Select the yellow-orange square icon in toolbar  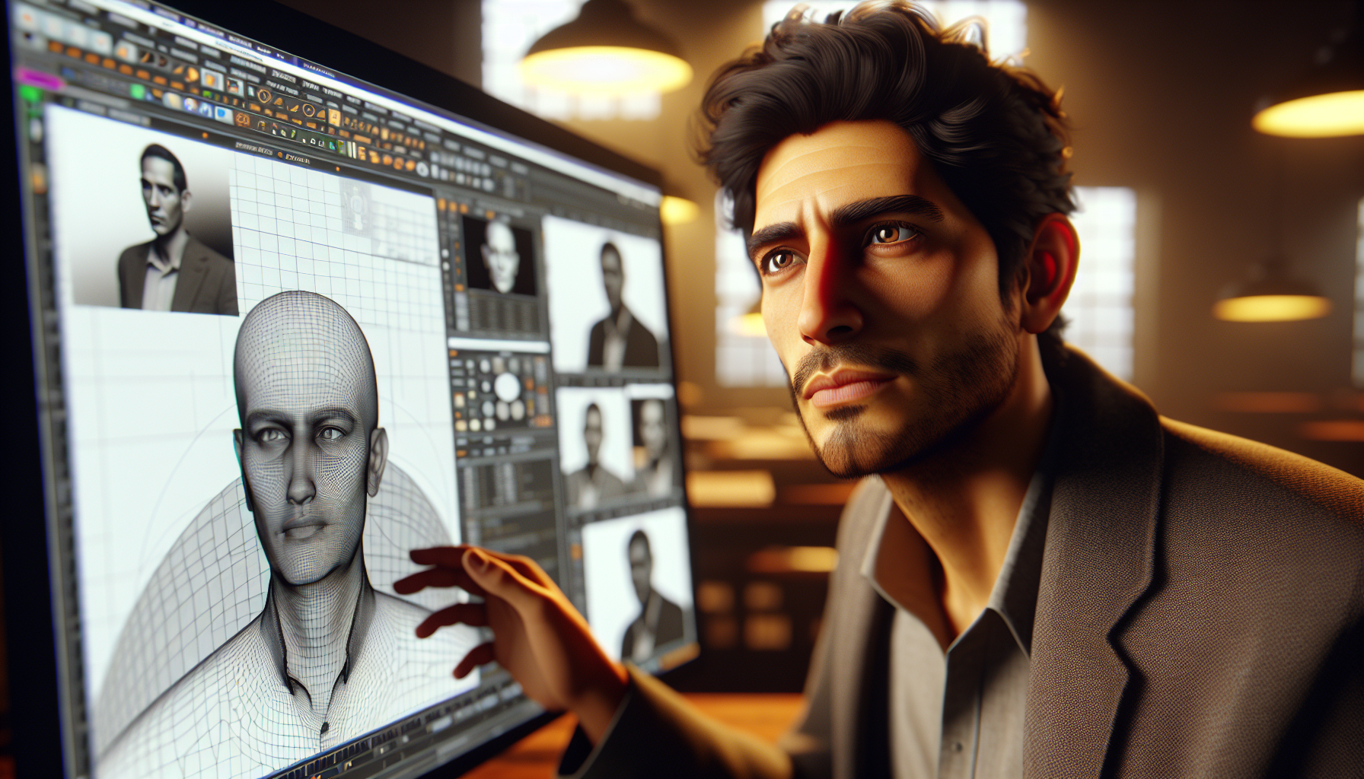pyautogui.click(x=333, y=117)
